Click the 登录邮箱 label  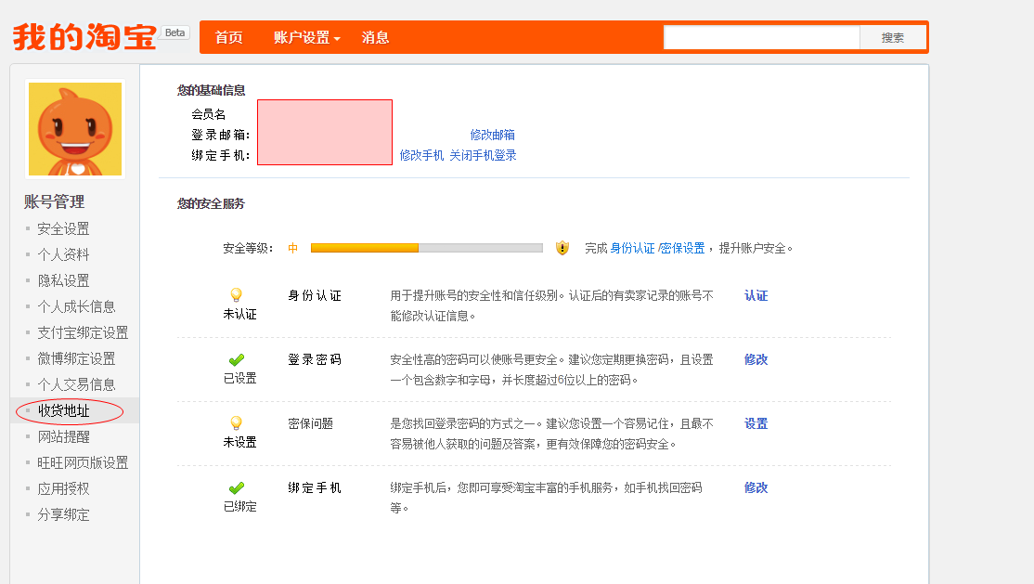tap(220, 135)
